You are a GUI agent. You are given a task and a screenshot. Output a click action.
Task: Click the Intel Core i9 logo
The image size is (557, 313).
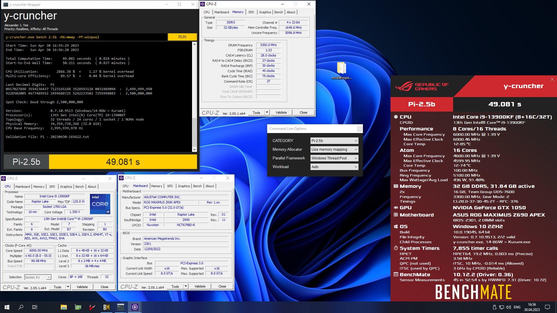click(100, 204)
